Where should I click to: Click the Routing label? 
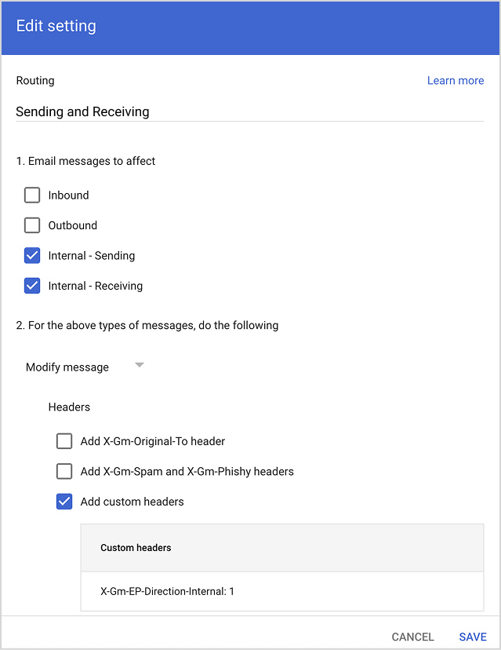35,81
